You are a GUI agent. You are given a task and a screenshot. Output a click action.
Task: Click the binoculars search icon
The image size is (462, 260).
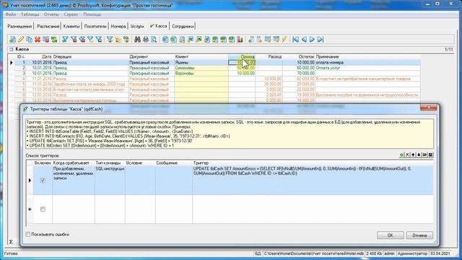click(x=137, y=40)
